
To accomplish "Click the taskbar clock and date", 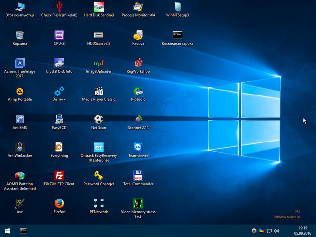I will click(303, 231).
